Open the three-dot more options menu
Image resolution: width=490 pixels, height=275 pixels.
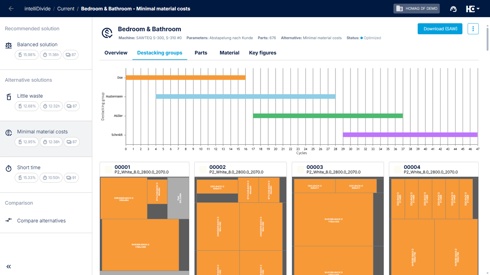coord(473,29)
